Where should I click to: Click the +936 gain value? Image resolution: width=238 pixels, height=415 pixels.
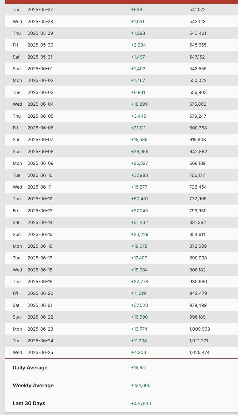tap(136, 10)
